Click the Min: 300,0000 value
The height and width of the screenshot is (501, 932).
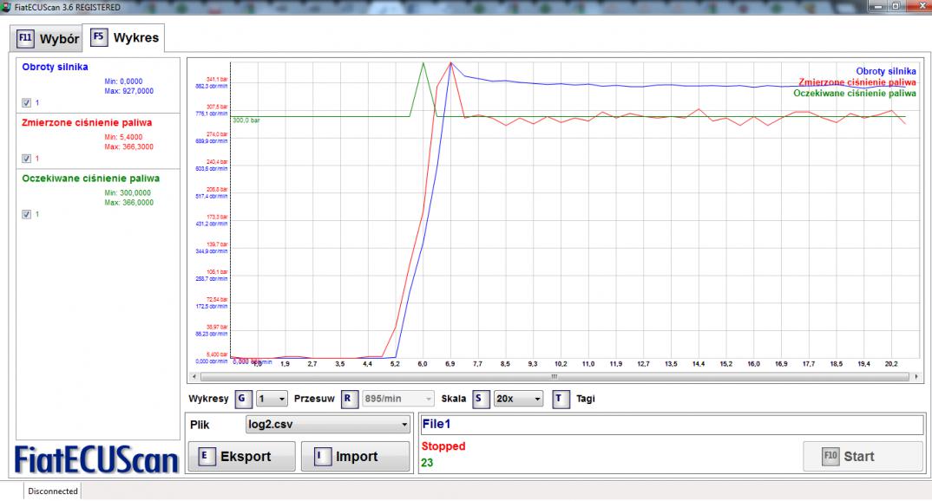[128, 193]
